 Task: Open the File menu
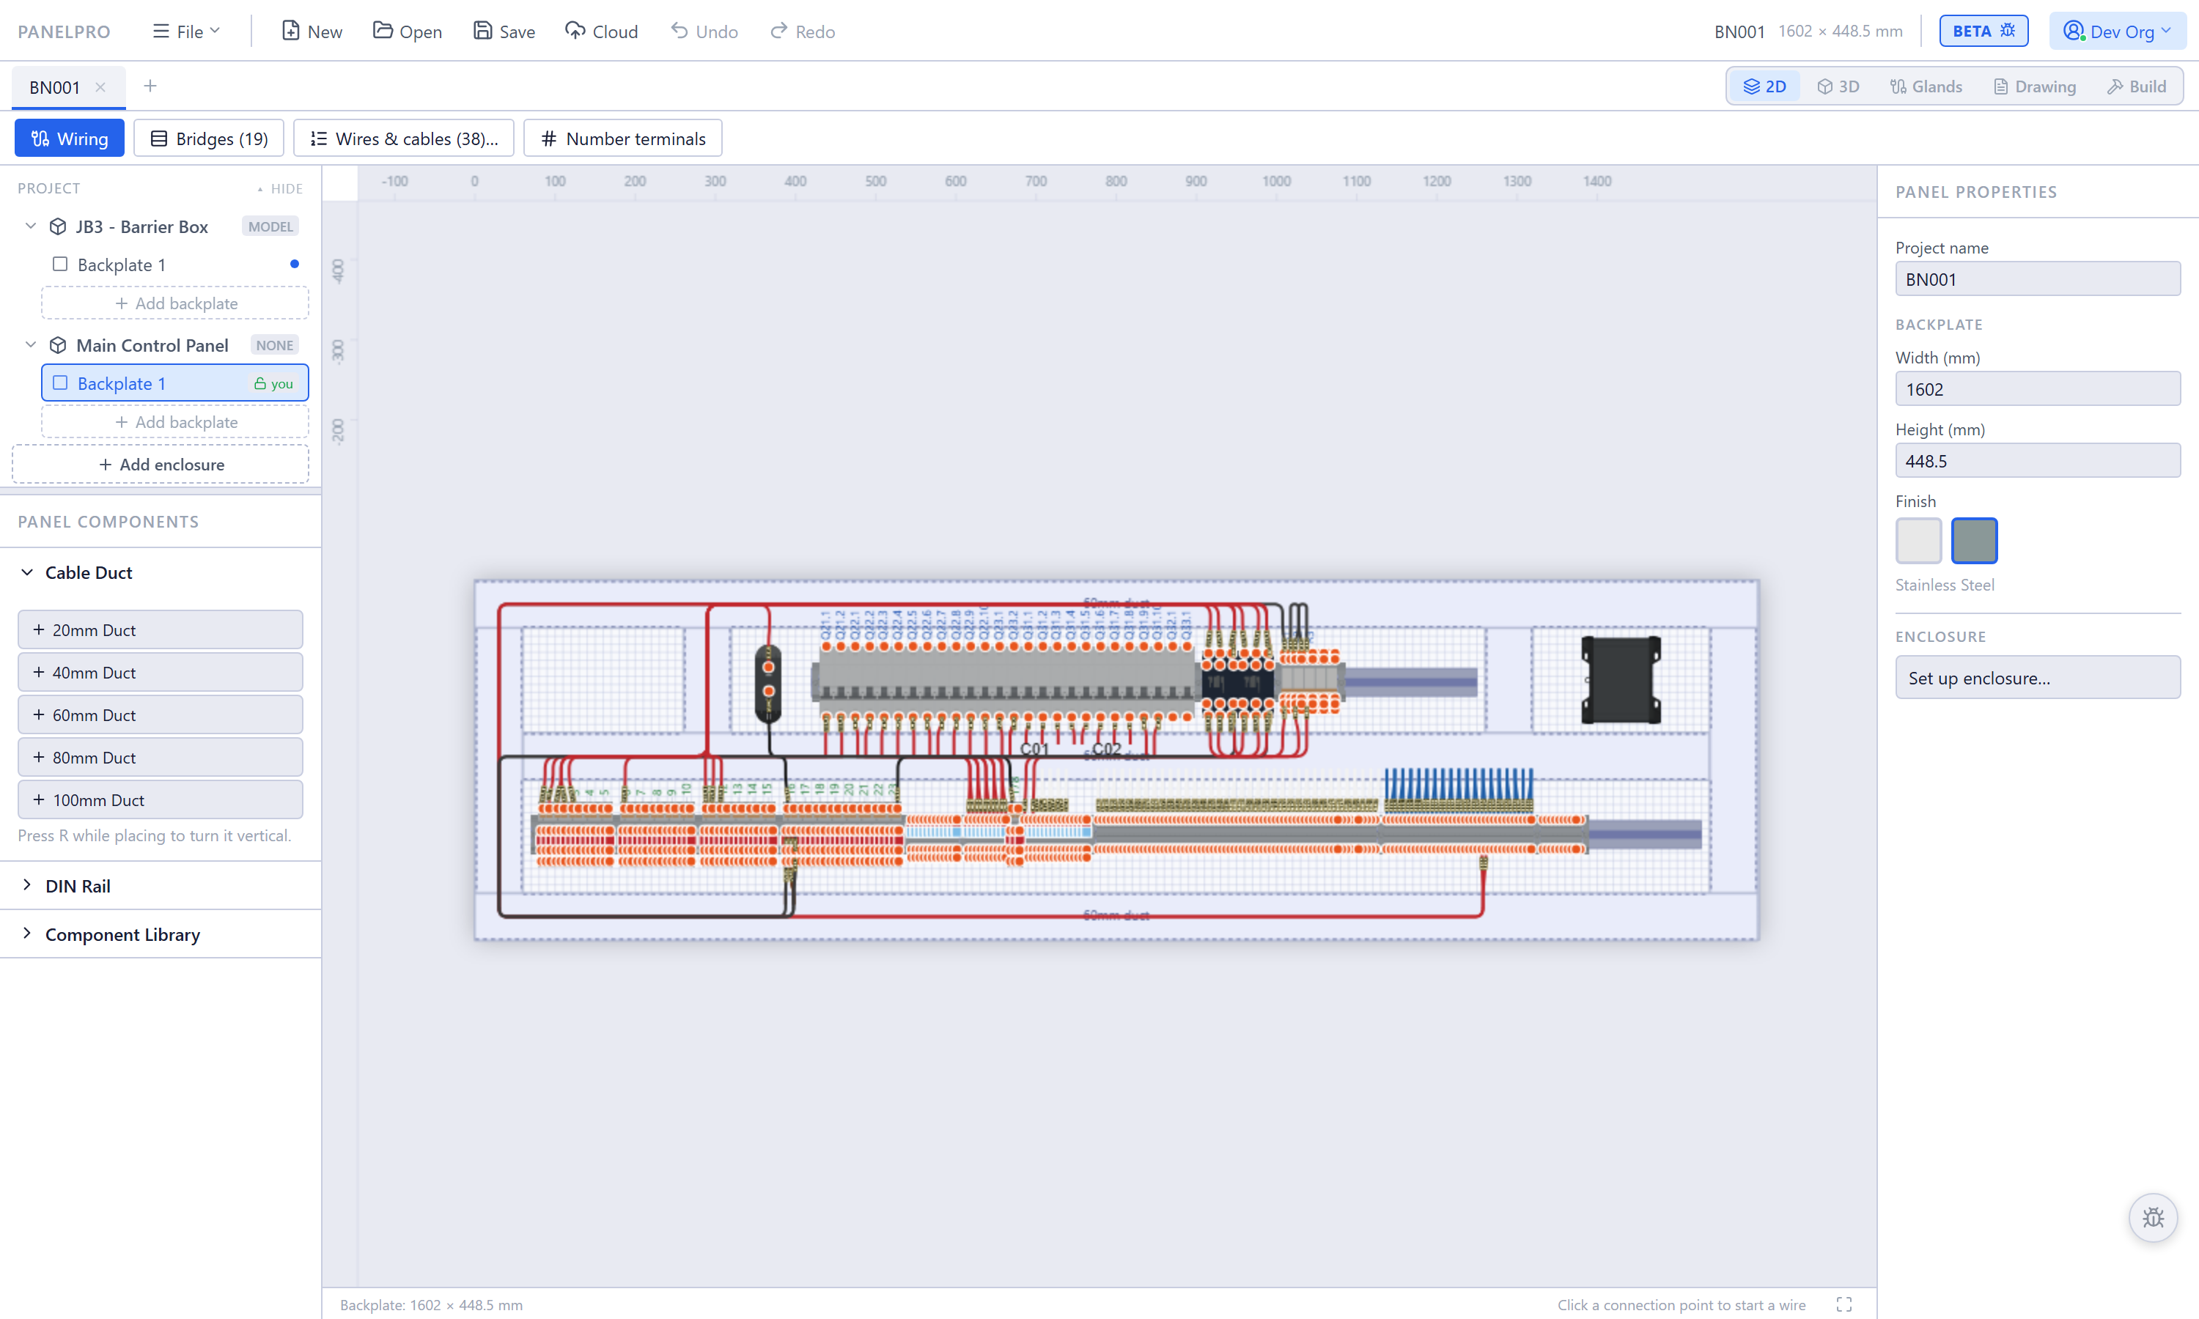185,32
